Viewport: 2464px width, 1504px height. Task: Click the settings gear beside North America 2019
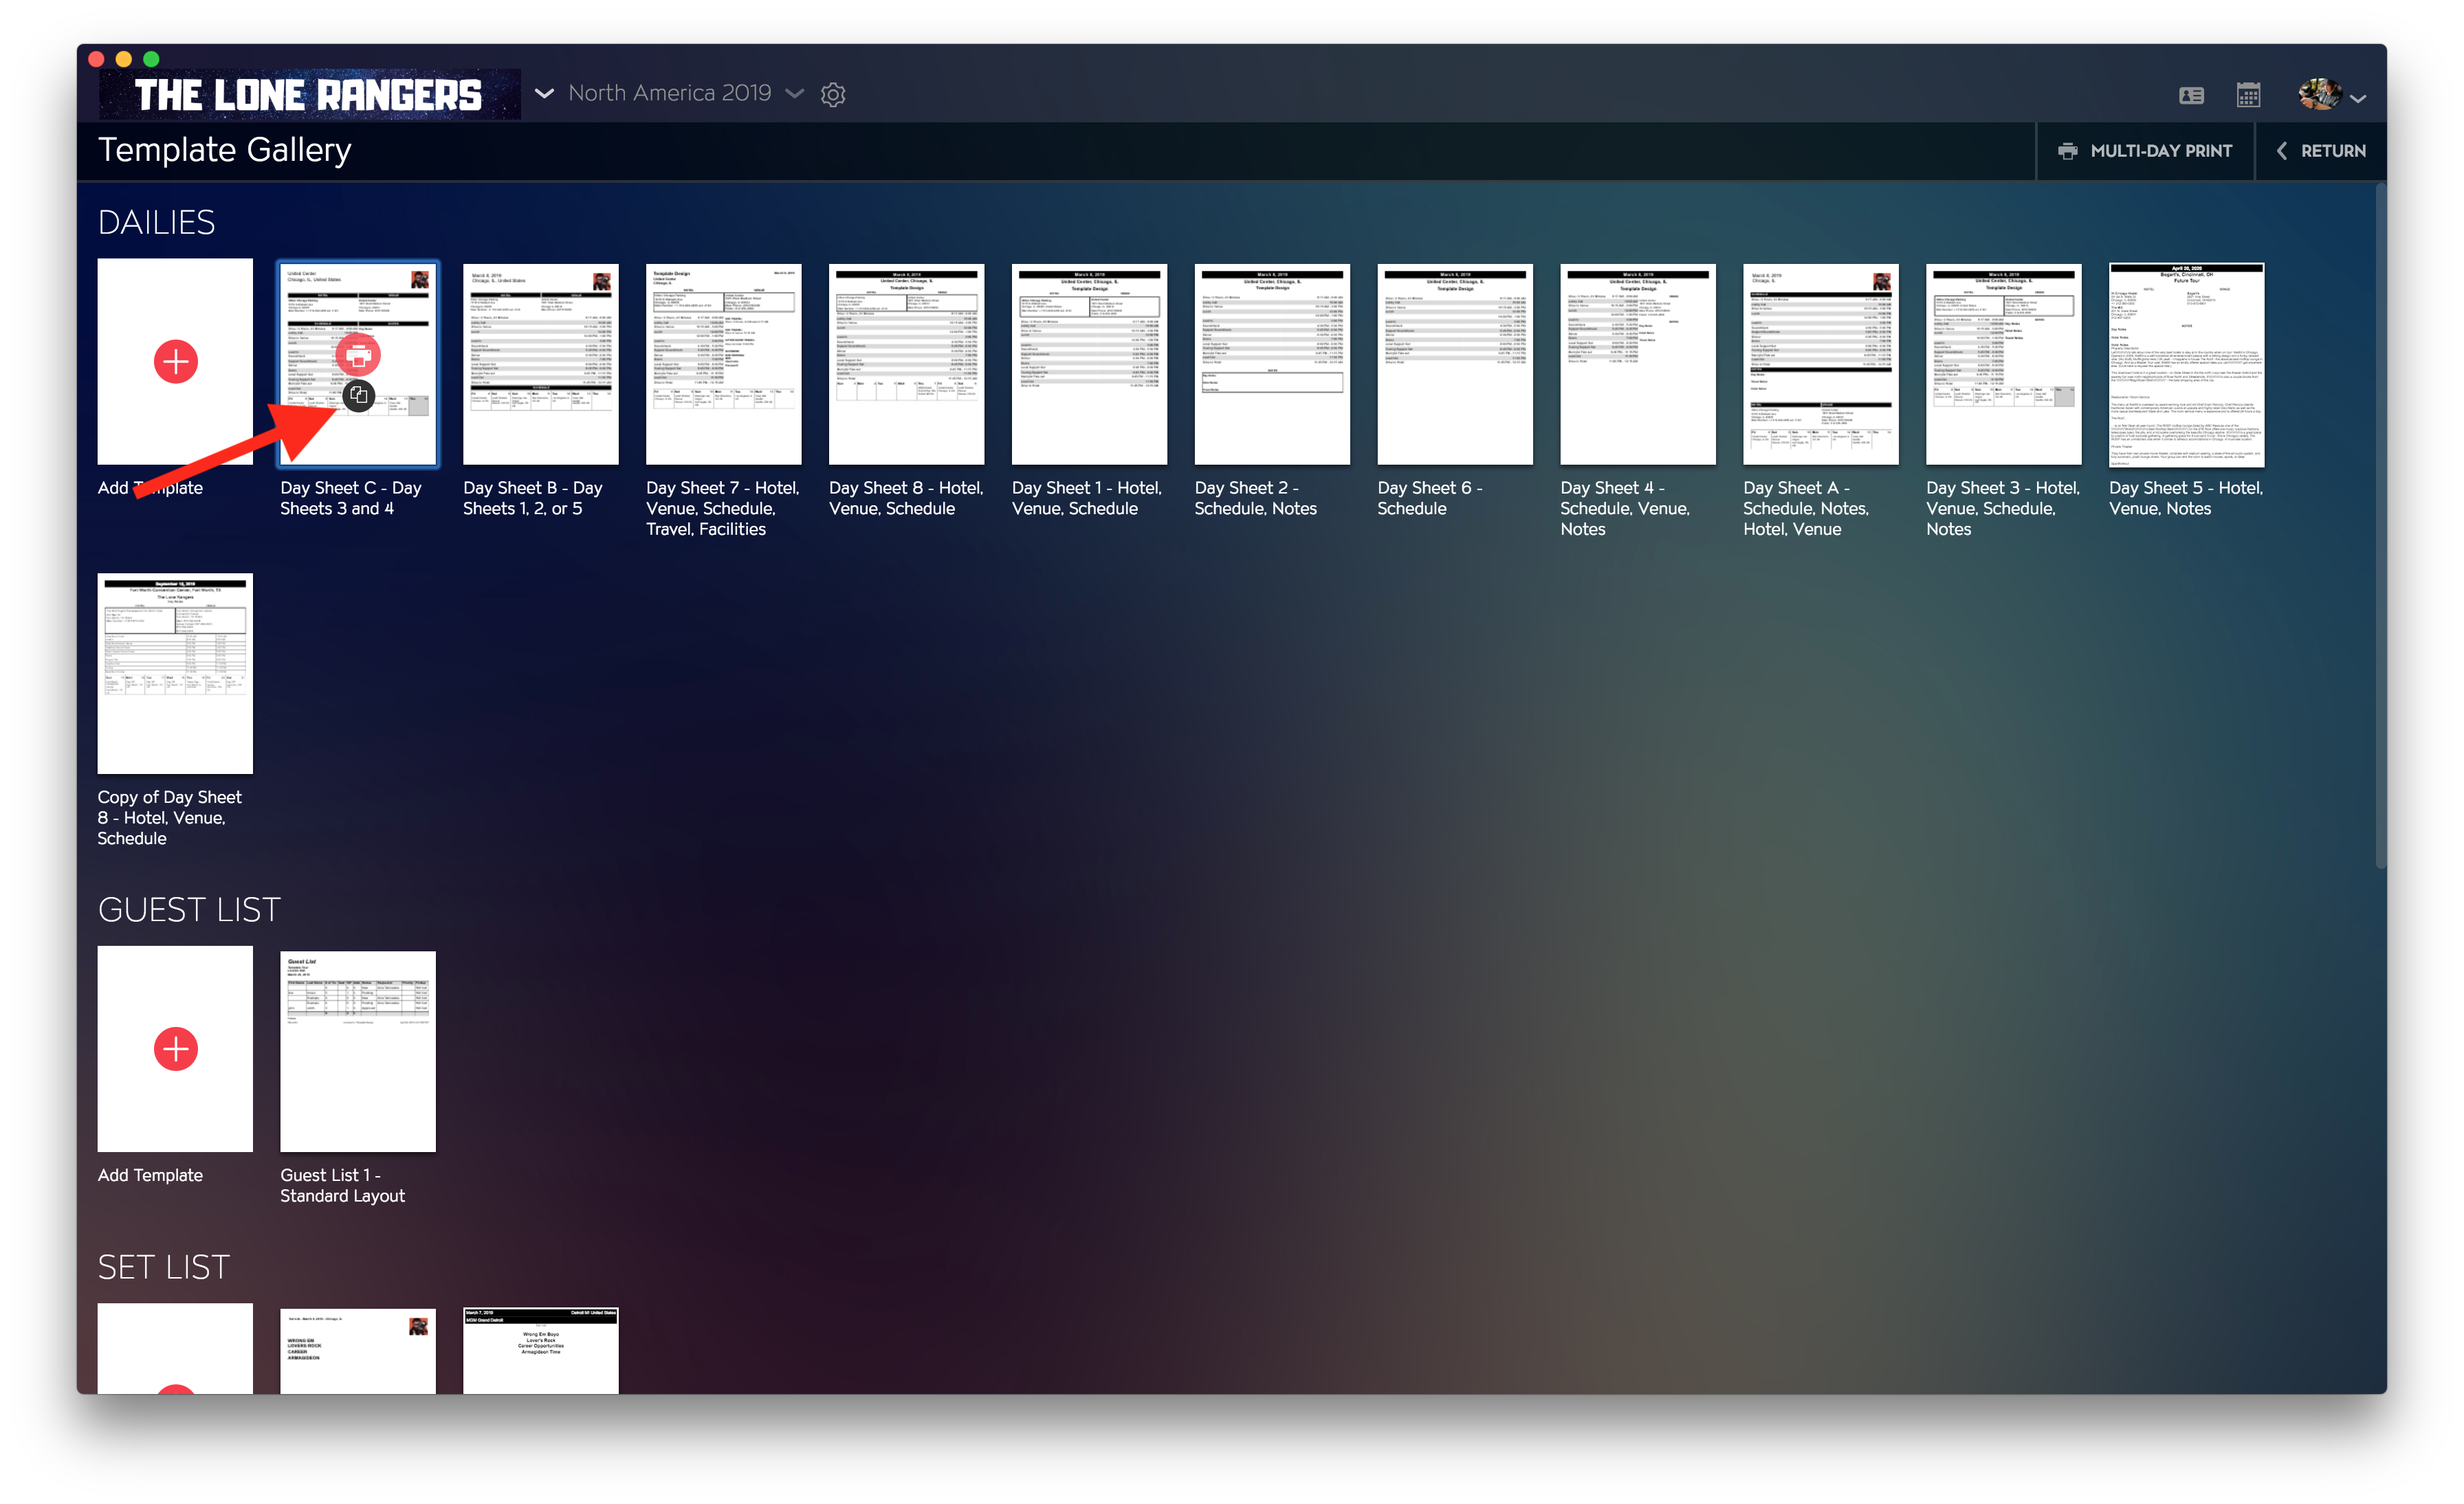coord(833,94)
